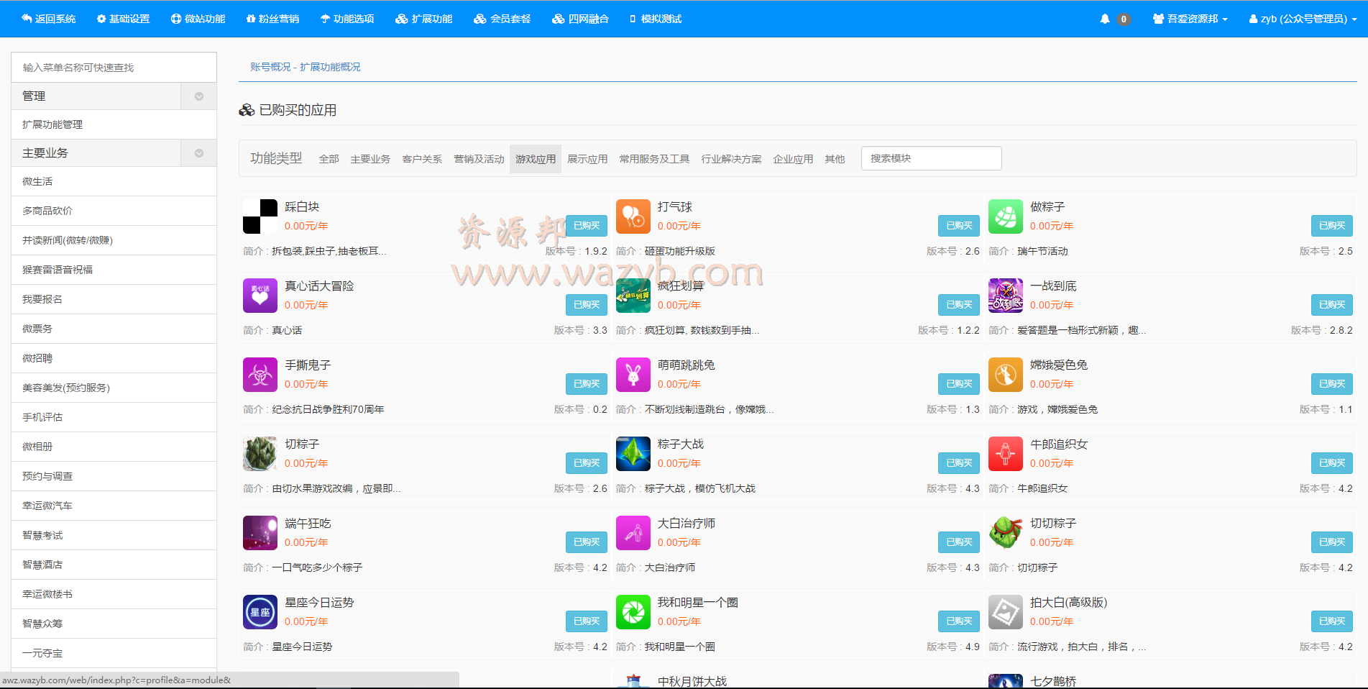Open the 大白治疗师 magenta icon
Screen dimensions: 1368x689
click(633, 533)
